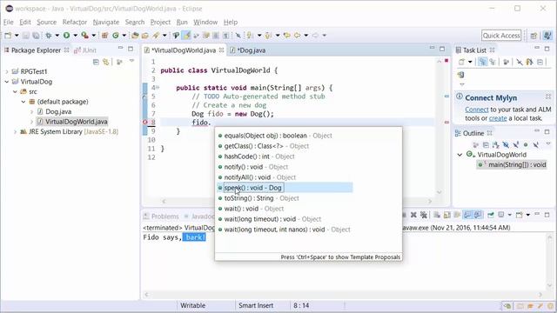Collapse the VirtualDog project node

click(x=7, y=82)
